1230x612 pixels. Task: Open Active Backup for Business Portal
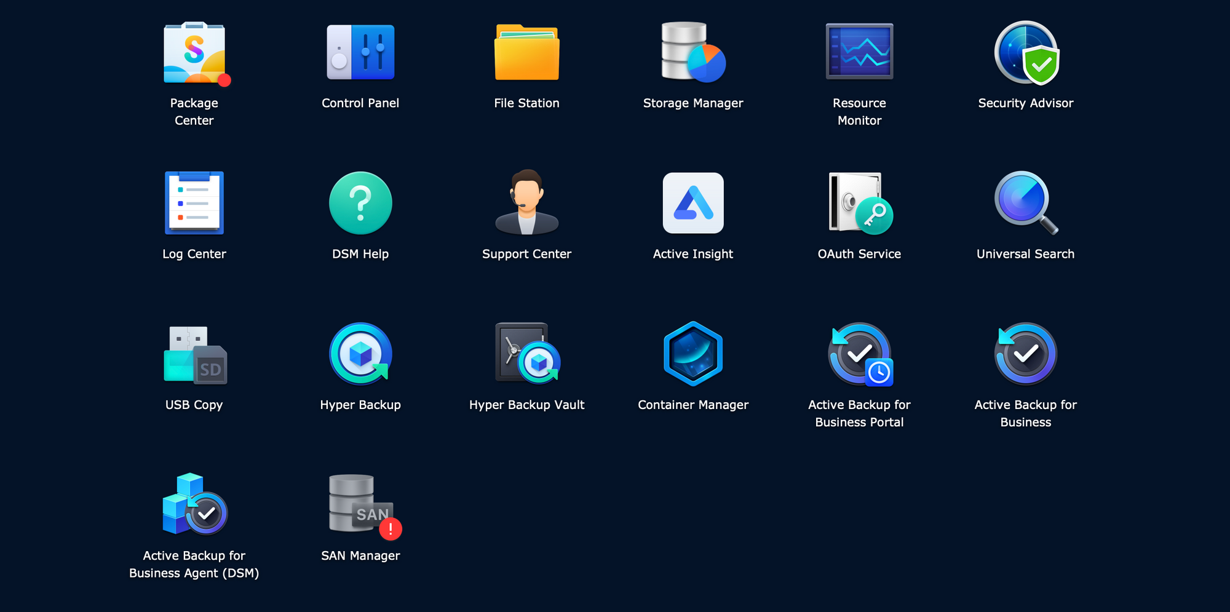tap(860, 354)
